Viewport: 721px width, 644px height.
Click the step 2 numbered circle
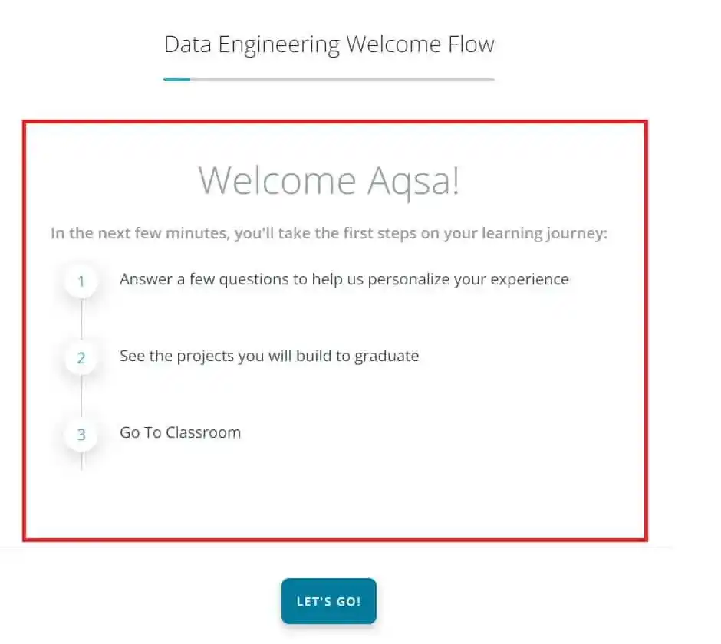click(x=81, y=358)
